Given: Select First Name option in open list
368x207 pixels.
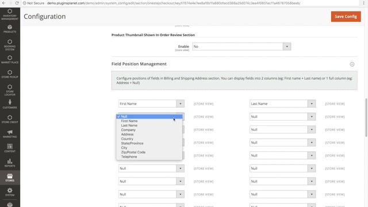Looking at the screenshot, I should coord(149,121).
